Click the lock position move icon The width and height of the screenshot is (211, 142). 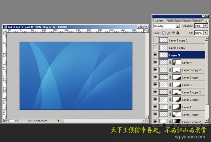(x=173, y=33)
